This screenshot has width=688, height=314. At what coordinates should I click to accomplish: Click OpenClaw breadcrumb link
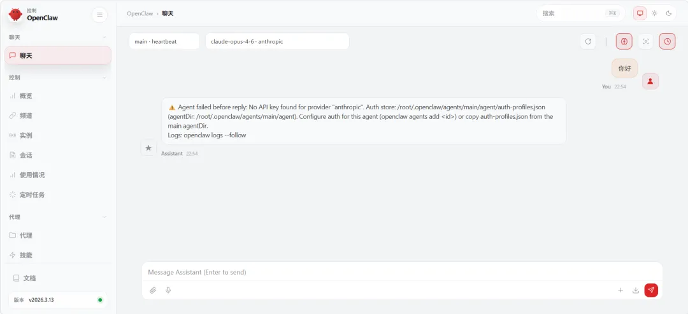point(140,13)
